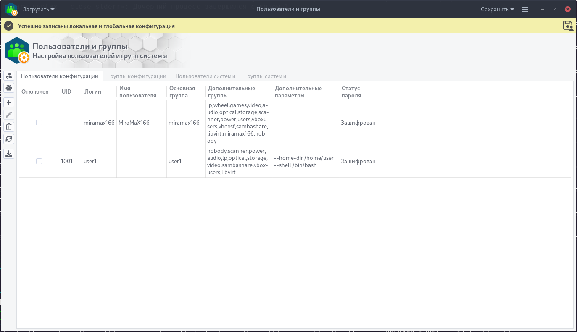Screen dimensions: 577x332
Task: Click the trash delete icon in the sidebar
Action: click(x=9, y=127)
